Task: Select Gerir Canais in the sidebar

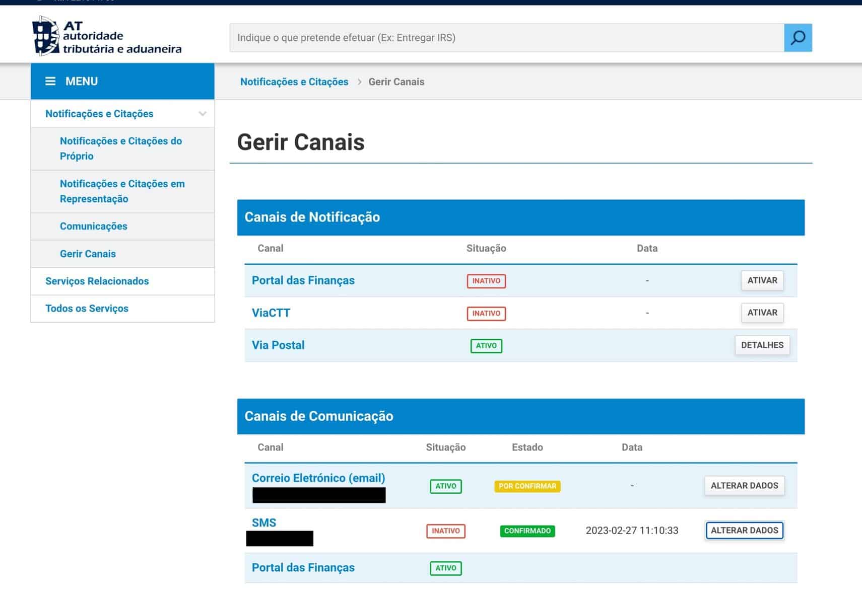Action: (x=88, y=254)
